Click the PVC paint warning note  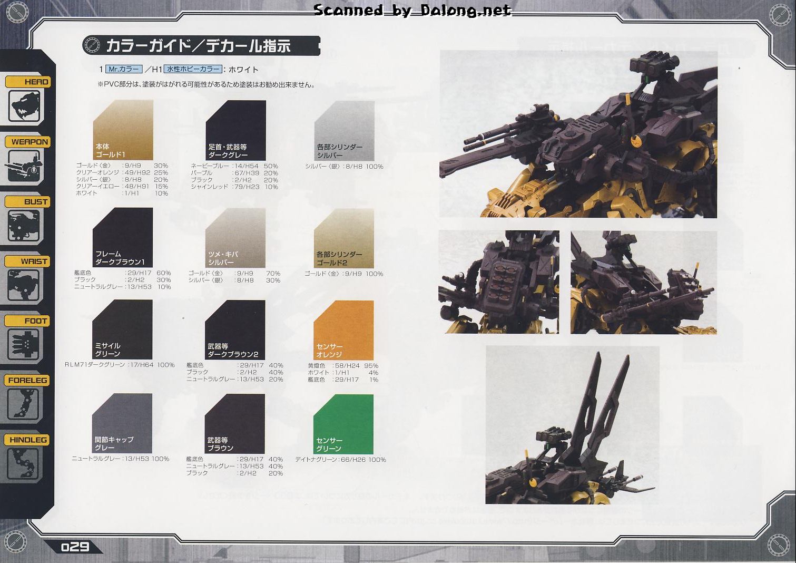pyautogui.click(x=206, y=84)
